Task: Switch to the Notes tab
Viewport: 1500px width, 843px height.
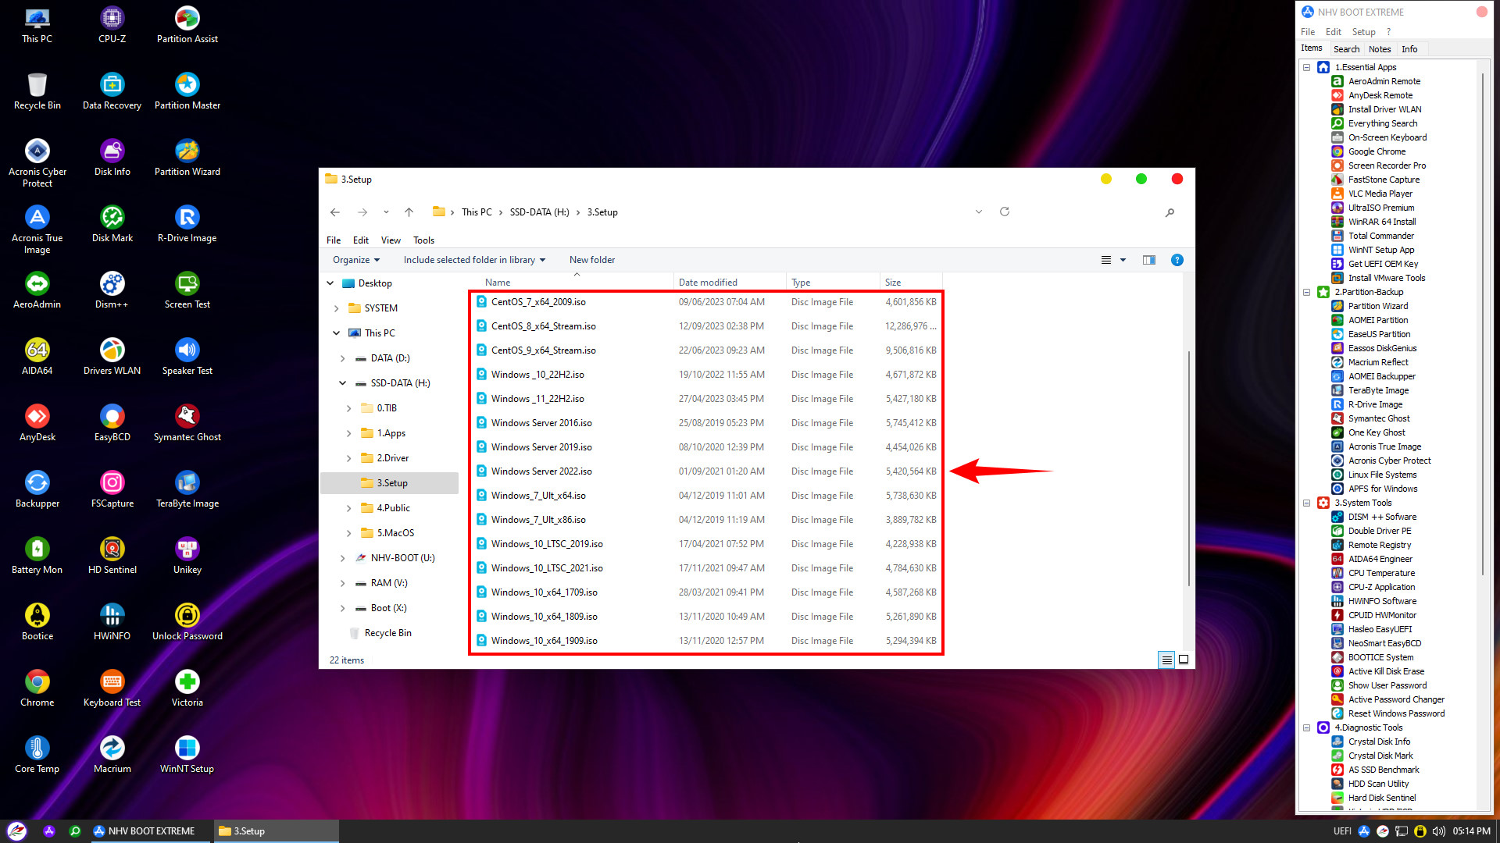Action: pos(1380,49)
